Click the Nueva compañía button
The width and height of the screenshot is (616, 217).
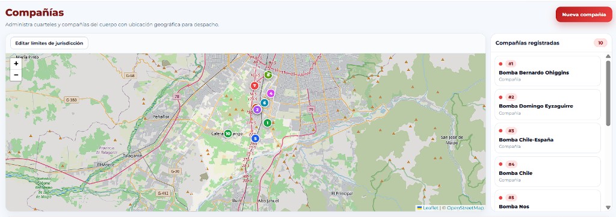click(x=584, y=14)
